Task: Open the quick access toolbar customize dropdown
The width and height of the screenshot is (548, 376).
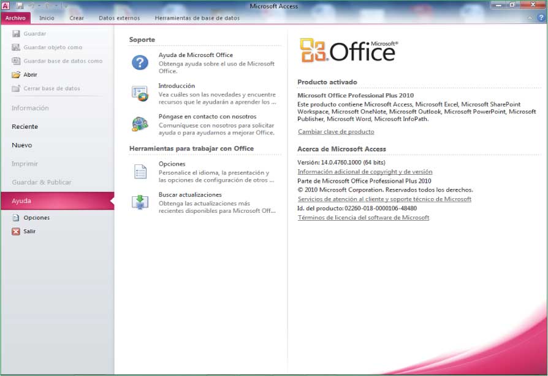Action: pos(65,6)
